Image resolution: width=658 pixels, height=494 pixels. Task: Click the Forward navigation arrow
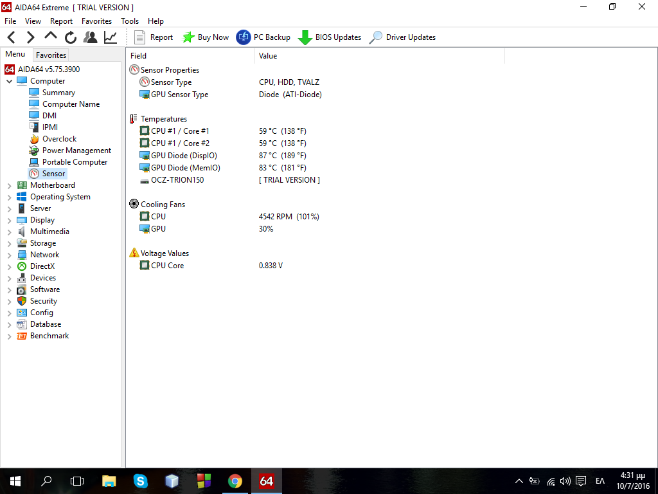tap(31, 37)
